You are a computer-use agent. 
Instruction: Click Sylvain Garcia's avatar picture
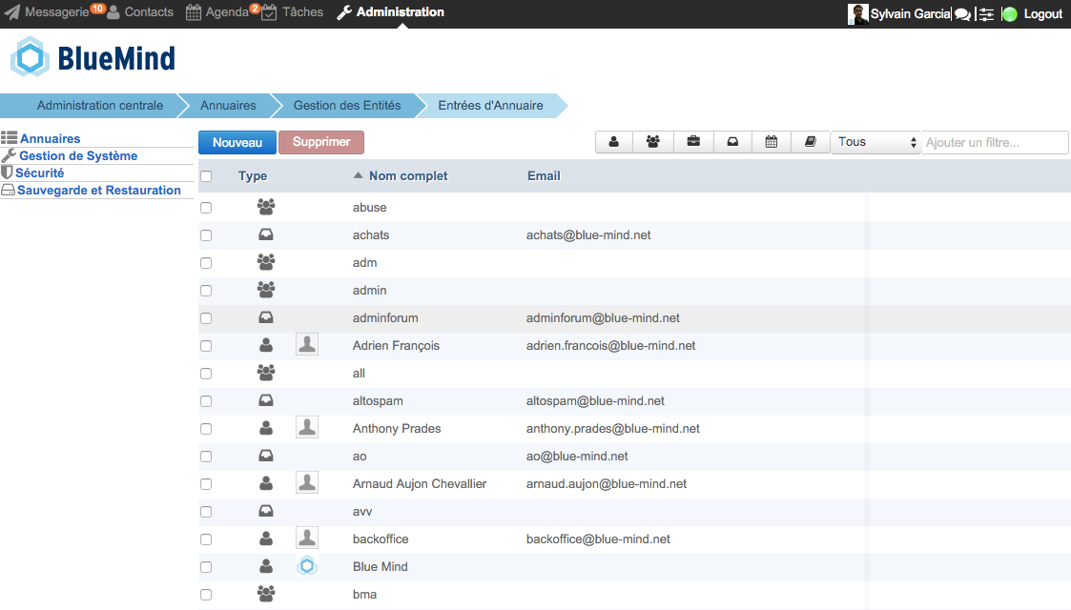click(858, 13)
